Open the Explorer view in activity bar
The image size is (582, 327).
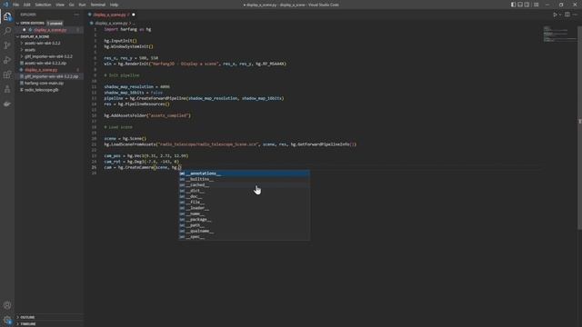[7, 16]
